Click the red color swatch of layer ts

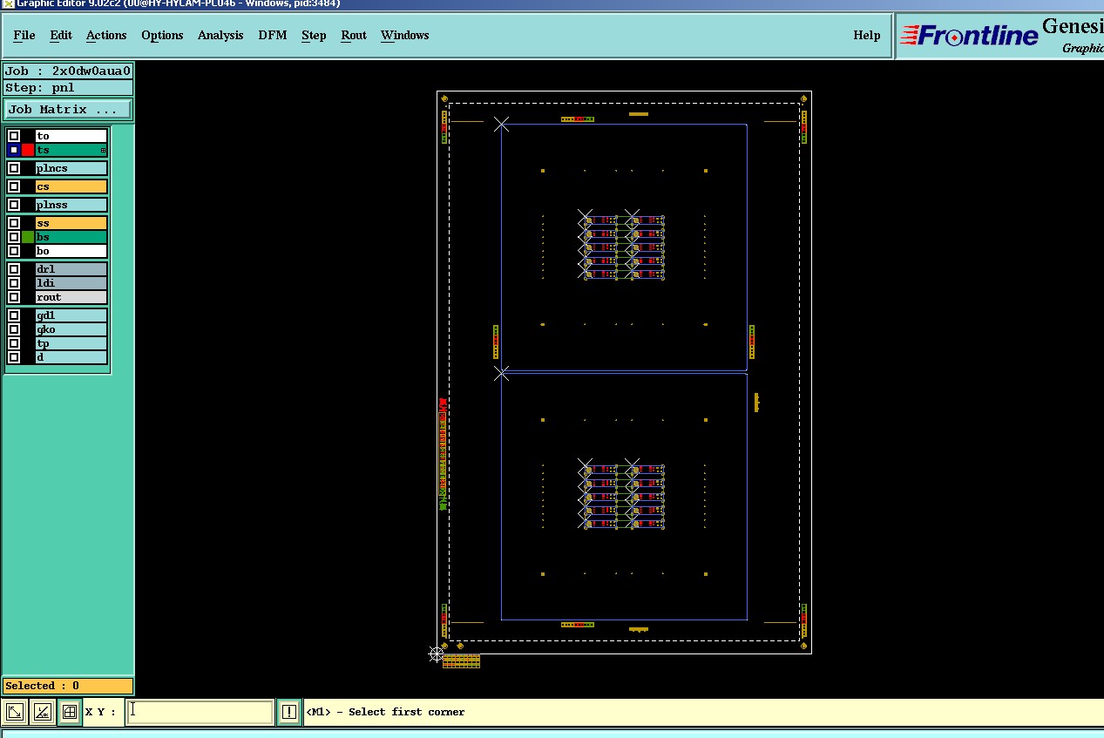coord(28,150)
